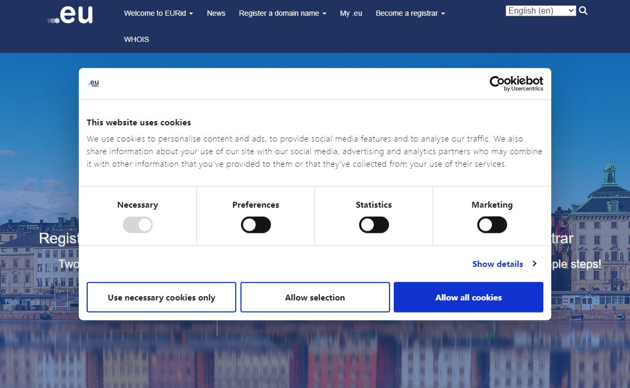Click the 'Necessary' category label

click(x=138, y=205)
